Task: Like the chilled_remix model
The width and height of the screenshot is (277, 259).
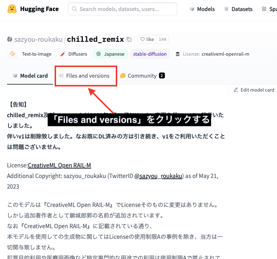Action: pos(147,39)
